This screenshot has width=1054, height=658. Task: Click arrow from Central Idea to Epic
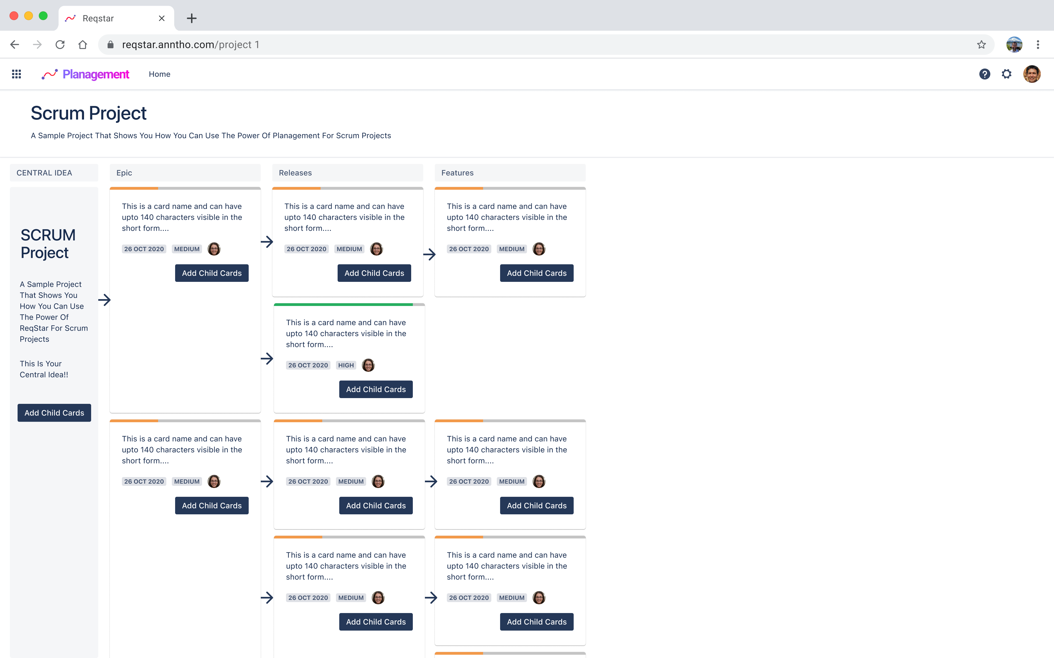[x=105, y=300]
